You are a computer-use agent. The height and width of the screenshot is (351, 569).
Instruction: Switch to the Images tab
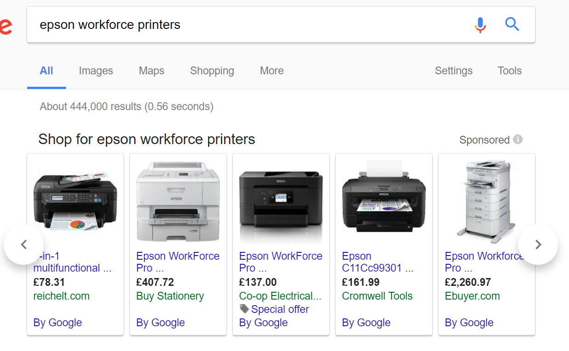coord(96,71)
